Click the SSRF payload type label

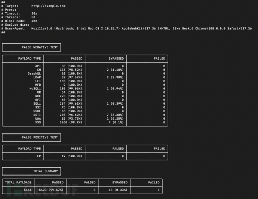pos(37,111)
